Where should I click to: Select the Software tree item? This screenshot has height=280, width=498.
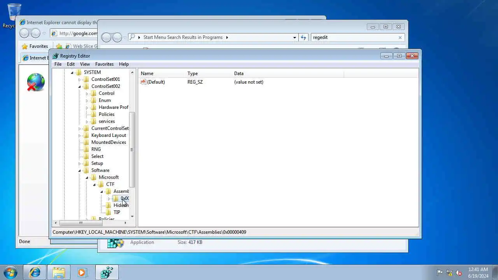coord(100,170)
